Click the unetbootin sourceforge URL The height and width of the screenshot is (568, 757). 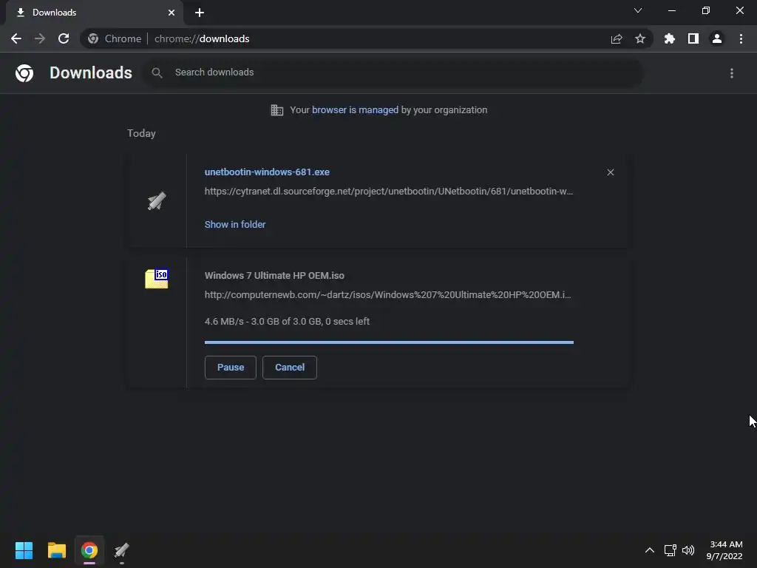[389, 192]
